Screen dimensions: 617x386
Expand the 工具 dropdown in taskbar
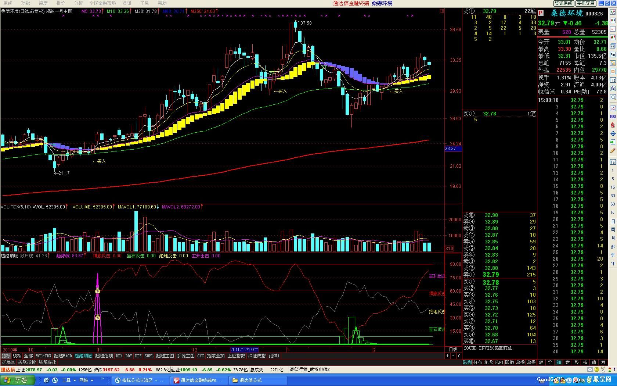69,380
